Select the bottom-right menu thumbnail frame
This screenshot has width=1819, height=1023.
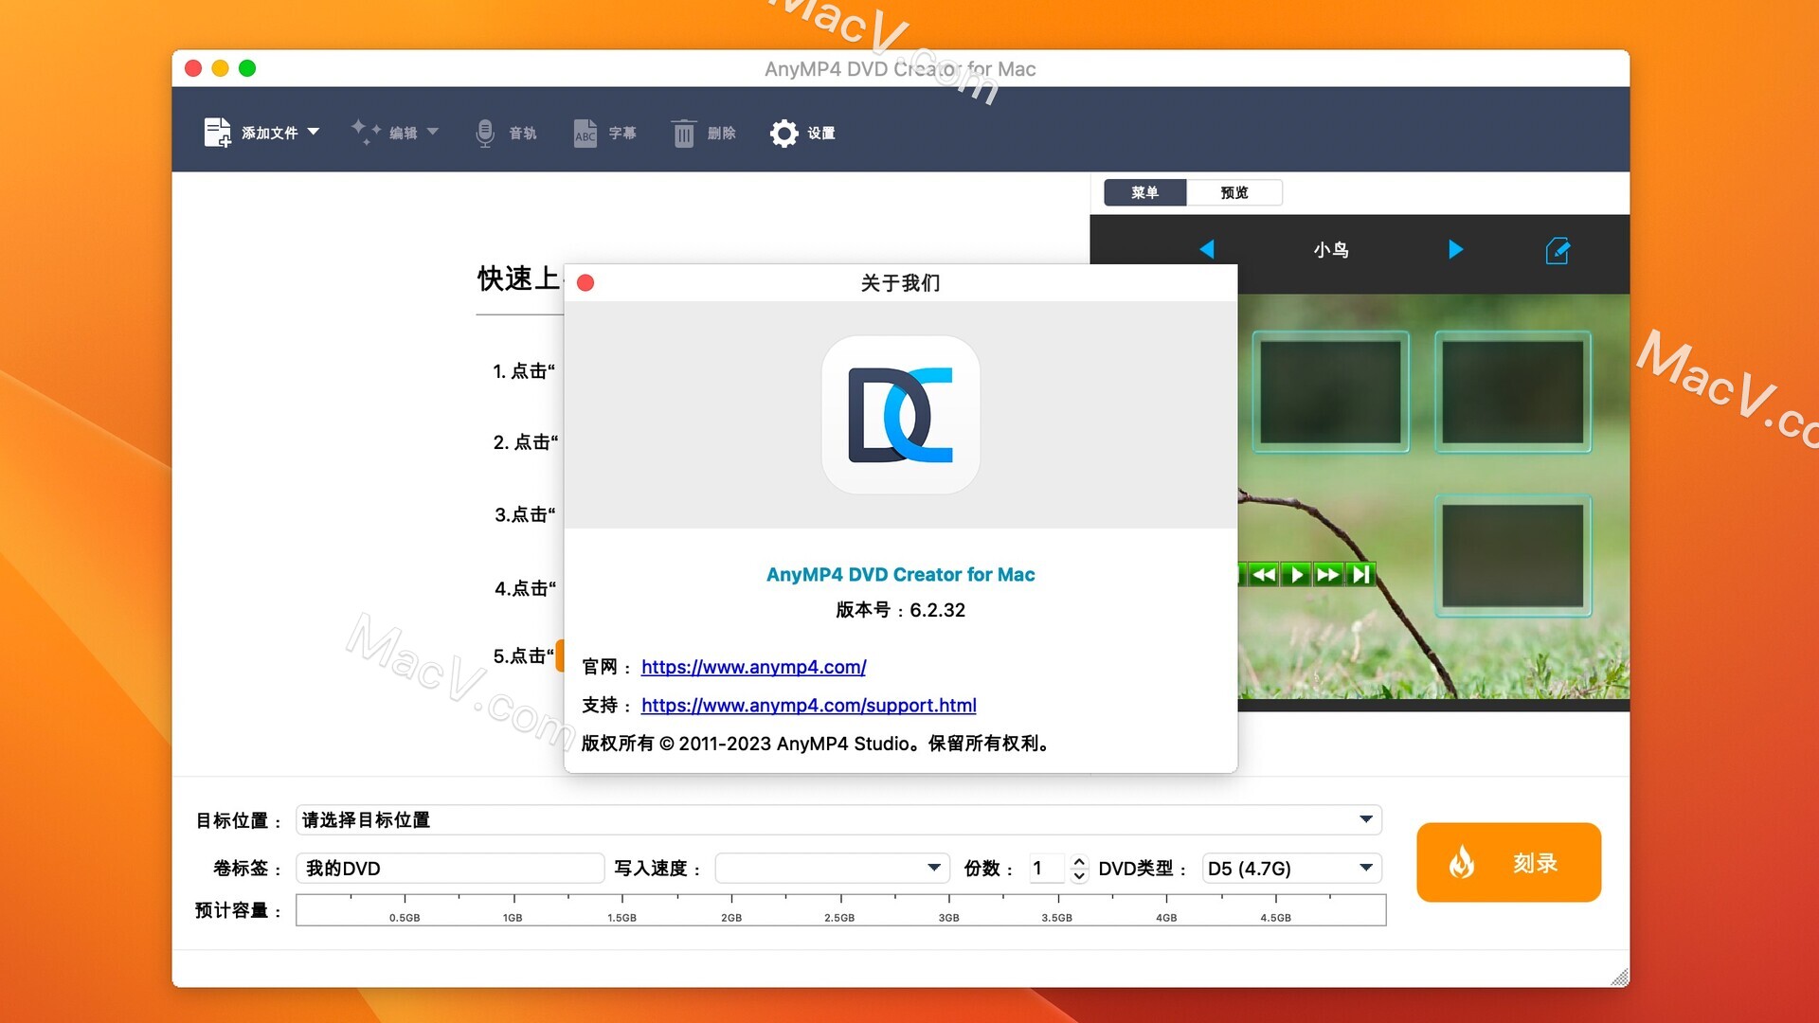pos(1512,555)
